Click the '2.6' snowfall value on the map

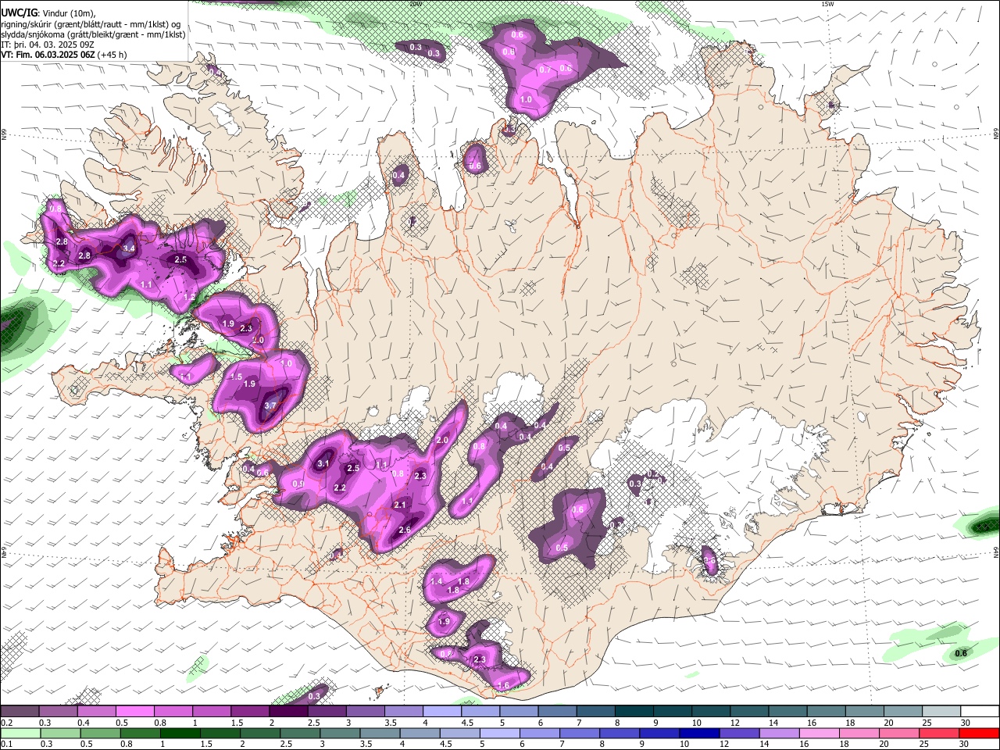(405, 530)
